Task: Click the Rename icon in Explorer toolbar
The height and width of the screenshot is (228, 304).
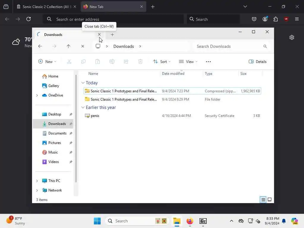Action: point(112,62)
